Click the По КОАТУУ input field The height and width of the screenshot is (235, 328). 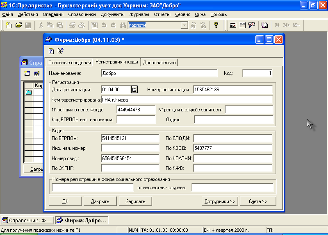(233, 158)
